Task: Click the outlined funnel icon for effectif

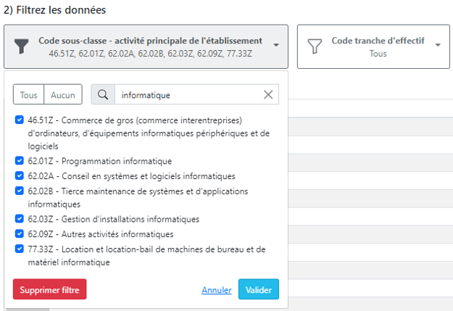Action: point(314,47)
